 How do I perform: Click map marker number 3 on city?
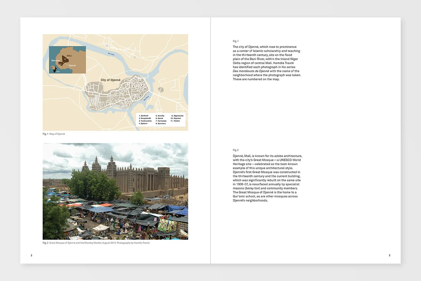pyautogui.click(x=117, y=98)
